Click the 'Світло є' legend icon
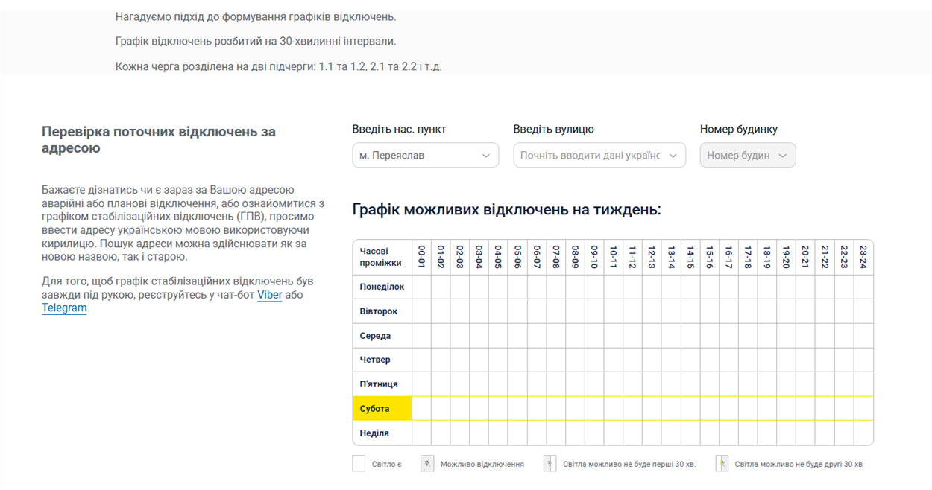The height and width of the screenshot is (490, 932). pyautogui.click(x=359, y=464)
